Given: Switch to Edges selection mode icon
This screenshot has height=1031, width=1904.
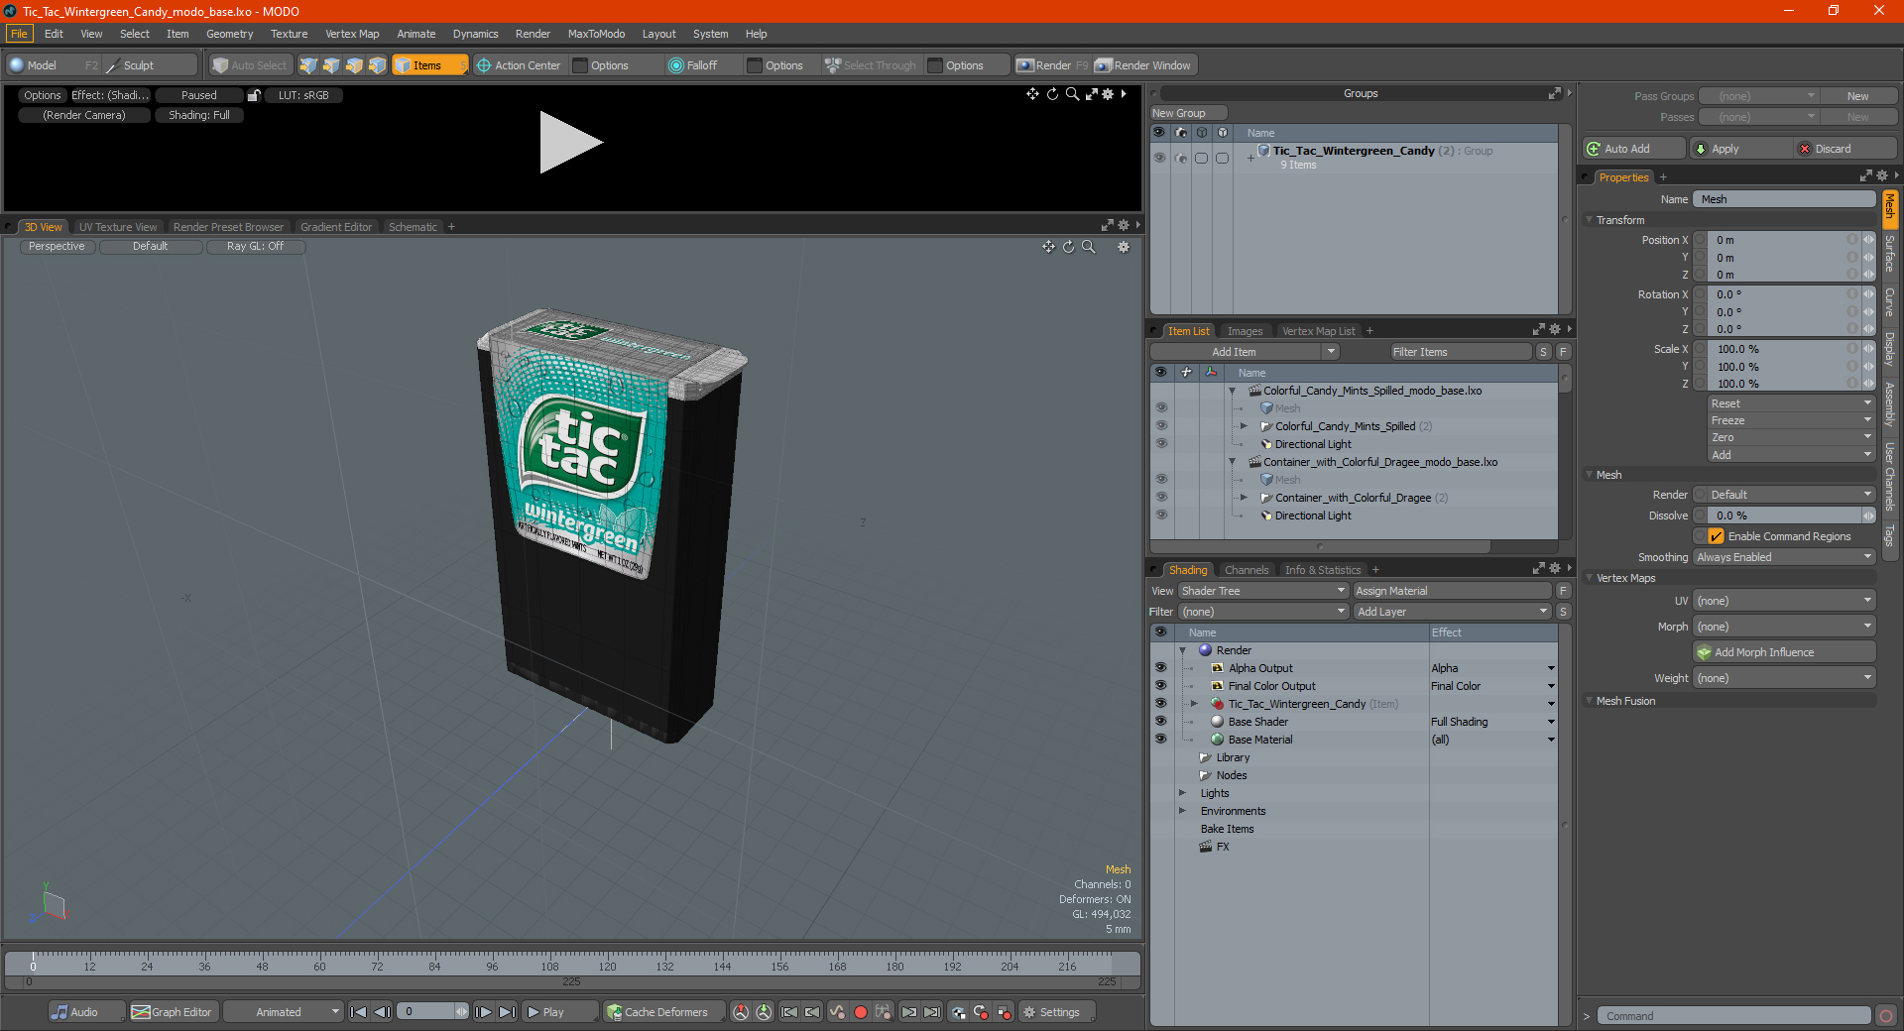Looking at the screenshot, I should click(x=331, y=65).
